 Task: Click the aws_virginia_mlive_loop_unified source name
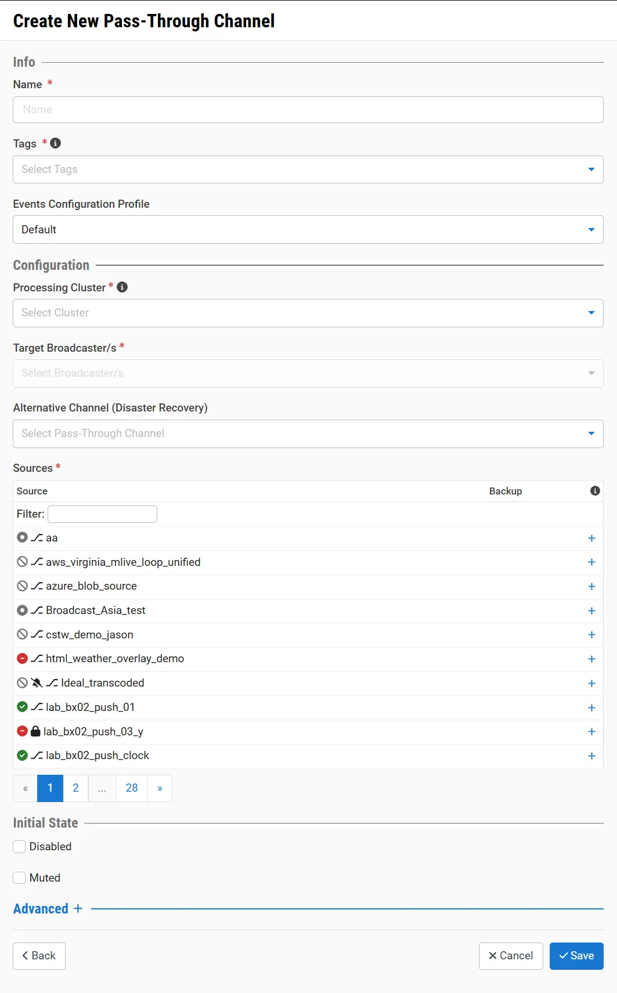[x=124, y=562]
